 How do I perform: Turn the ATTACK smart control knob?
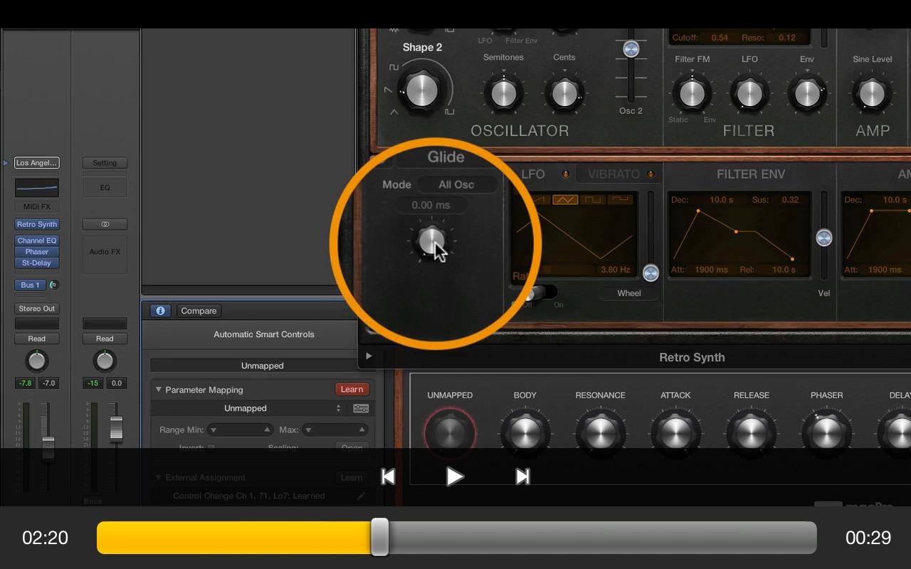pyautogui.click(x=675, y=432)
